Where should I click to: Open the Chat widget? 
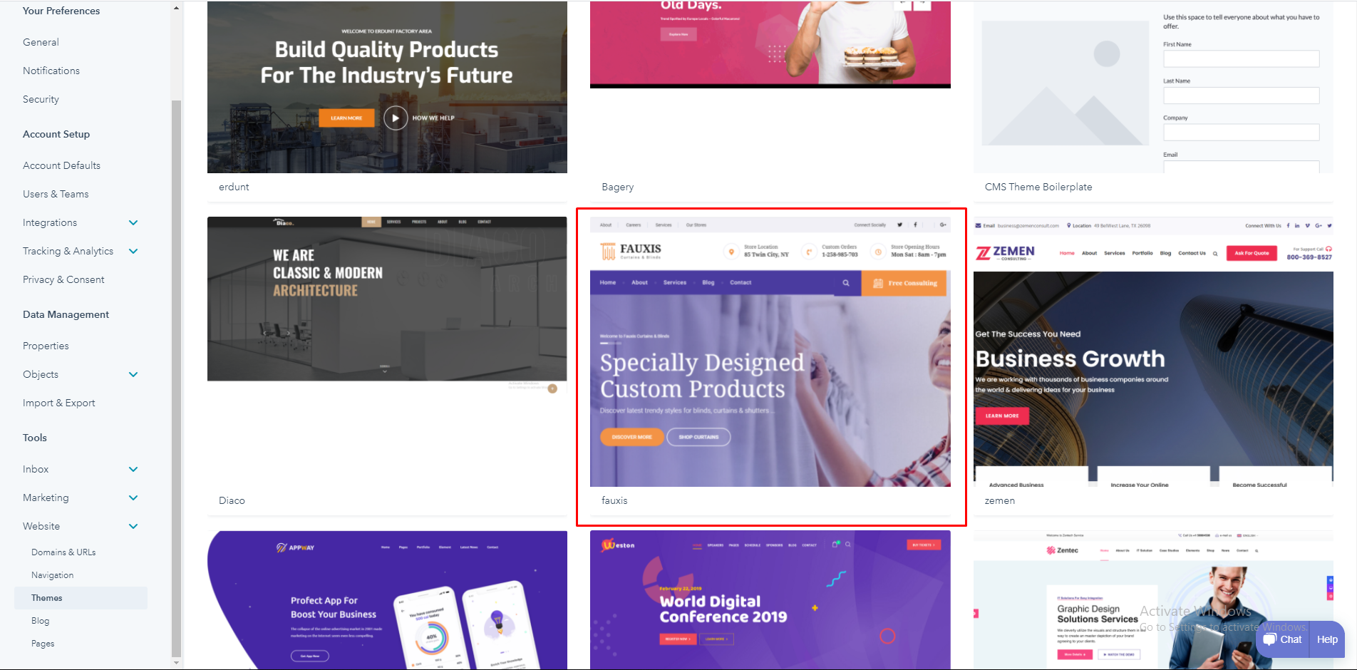tap(1282, 639)
